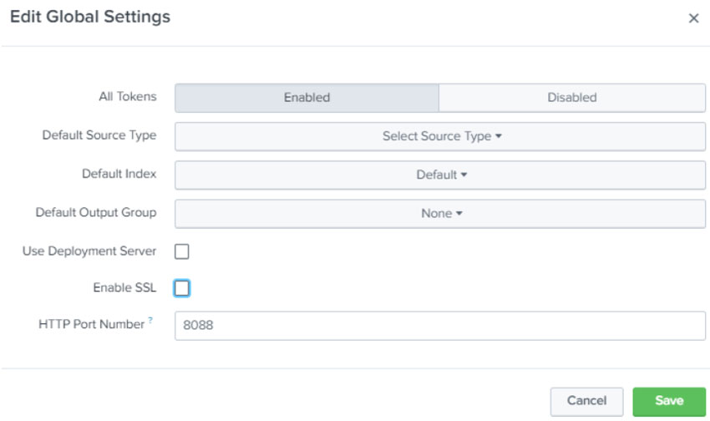Open the Select Source Type dropdown
Viewport: 710px width, 421px height.
[440, 136]
